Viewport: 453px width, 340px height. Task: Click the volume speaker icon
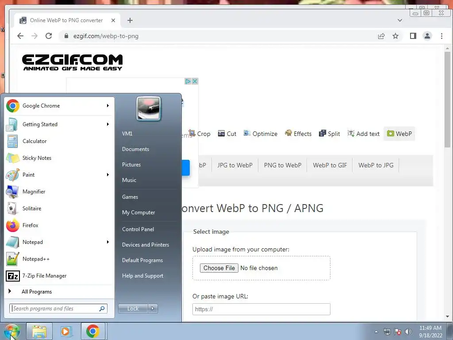point(408,332)
